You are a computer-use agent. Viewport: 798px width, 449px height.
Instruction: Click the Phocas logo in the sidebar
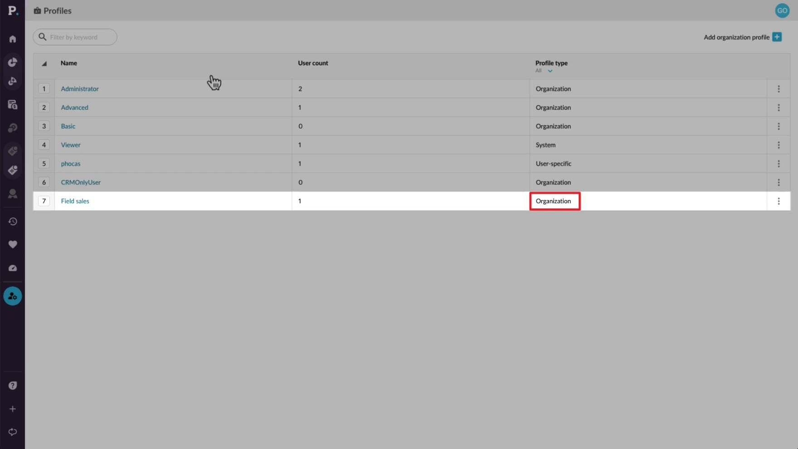click(13, 10)
